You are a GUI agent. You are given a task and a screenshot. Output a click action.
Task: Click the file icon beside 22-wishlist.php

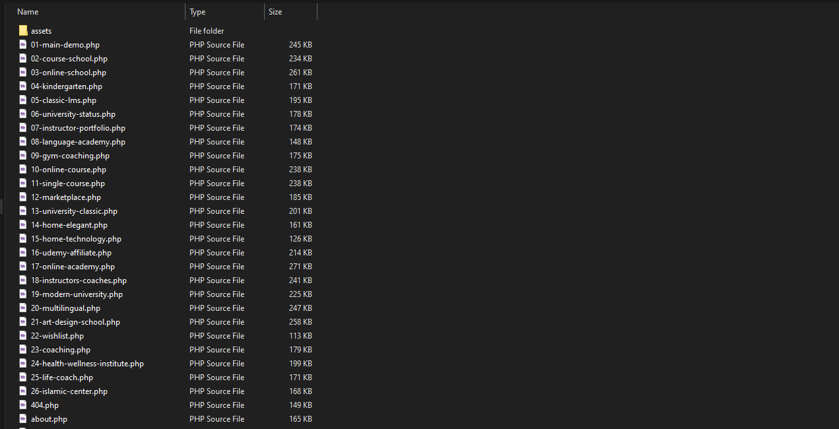coord(23,336)
